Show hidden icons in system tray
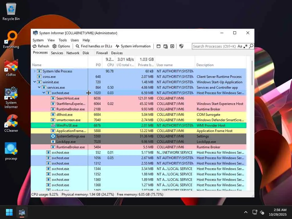292x219 pixels. pos(246,212)
